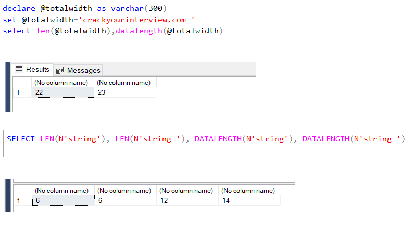This screenshot has width=413, height=252.
Task: Click column header above the 23 value
Action: pyautogui.click(x=124, y=83)
